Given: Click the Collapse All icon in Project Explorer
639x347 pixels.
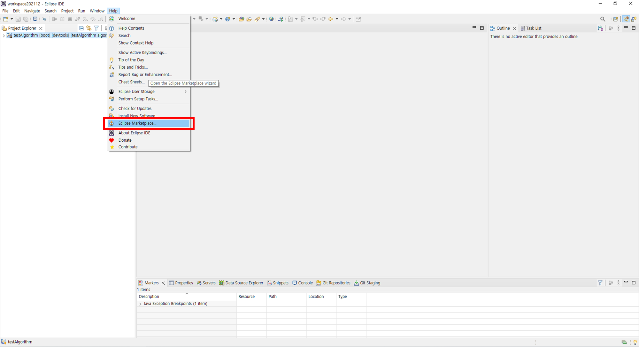Looking at the screenshot, I should [x=81, y=28].
